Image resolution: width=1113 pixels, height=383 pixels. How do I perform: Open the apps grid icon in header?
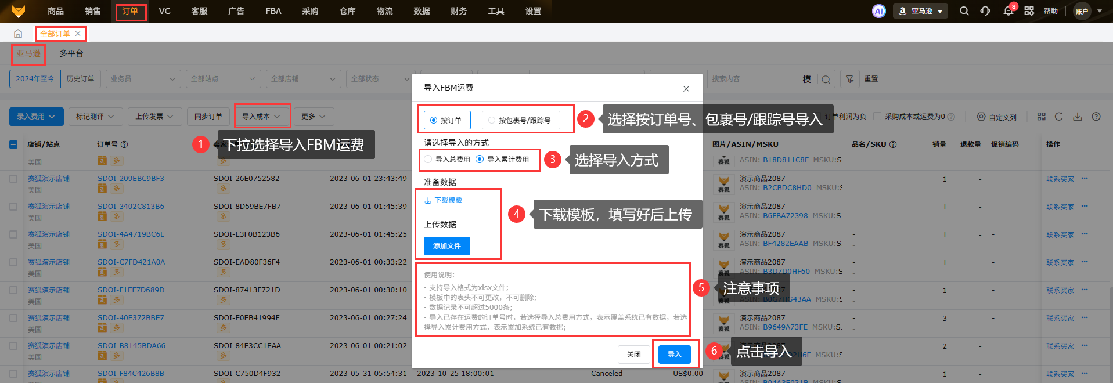1029,11
